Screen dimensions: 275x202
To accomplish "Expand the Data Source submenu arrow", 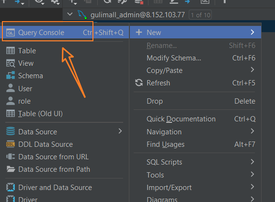I will [120, 131].
